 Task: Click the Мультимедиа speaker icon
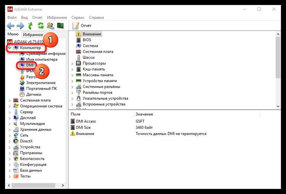16,123
